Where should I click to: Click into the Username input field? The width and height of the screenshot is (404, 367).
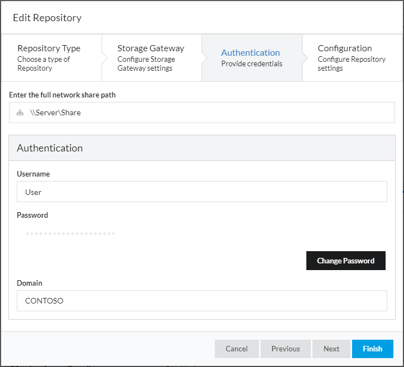click(201, 192)
